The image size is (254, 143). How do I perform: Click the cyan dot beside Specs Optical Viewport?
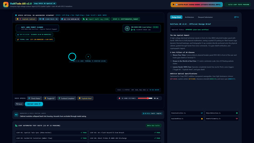[16, 15]
